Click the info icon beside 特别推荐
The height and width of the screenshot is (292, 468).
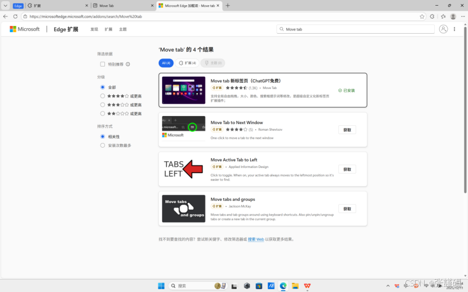[128, 64]
